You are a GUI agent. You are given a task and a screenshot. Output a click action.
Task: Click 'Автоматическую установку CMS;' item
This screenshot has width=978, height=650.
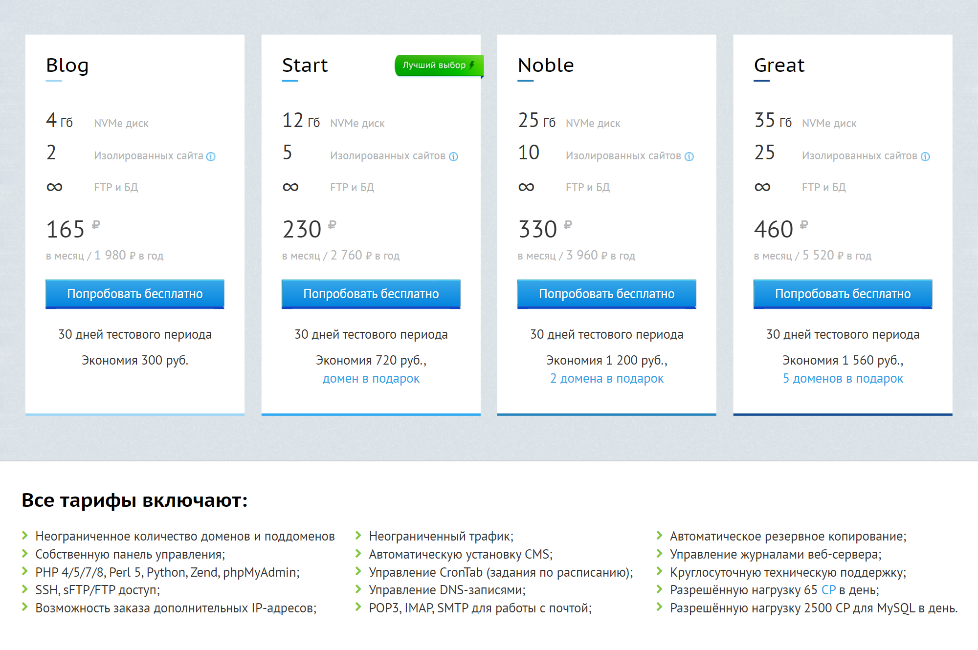tap(461, 554)
